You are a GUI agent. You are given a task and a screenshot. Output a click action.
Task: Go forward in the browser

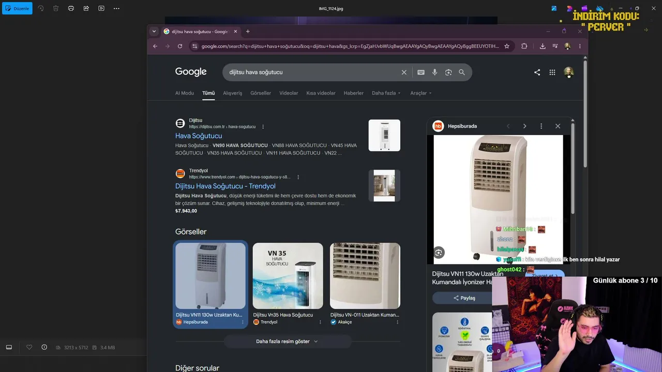[x=167, y=46]
